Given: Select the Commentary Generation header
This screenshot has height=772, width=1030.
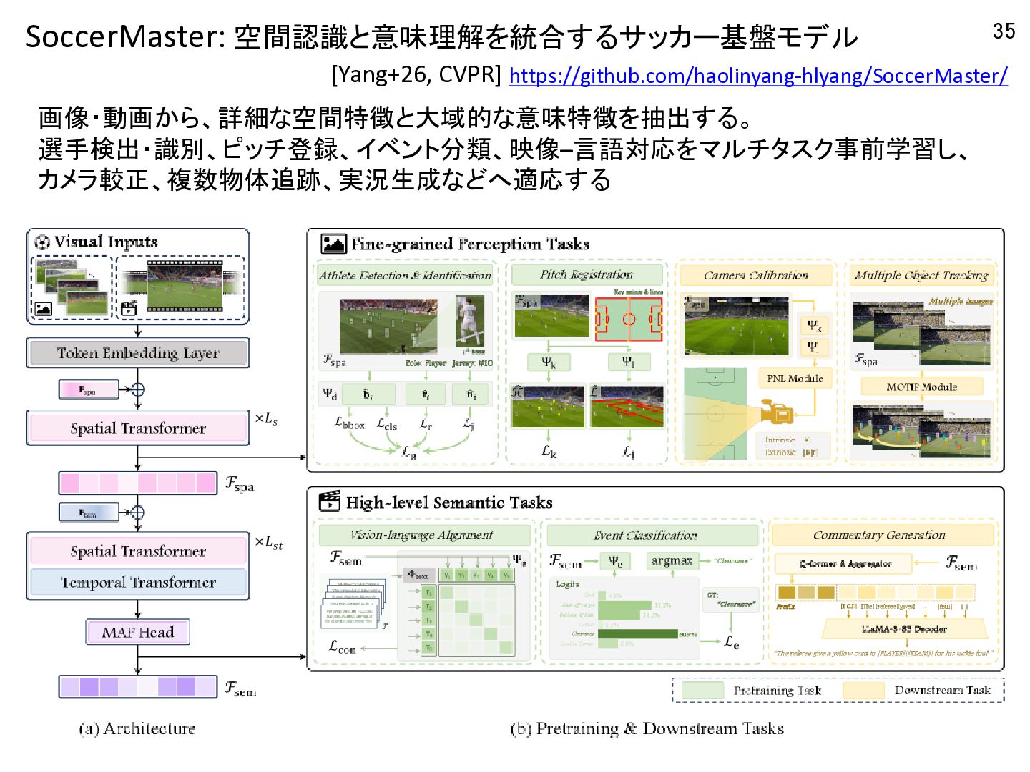Looking at the screenshot, I should click(x=879, y=535).
